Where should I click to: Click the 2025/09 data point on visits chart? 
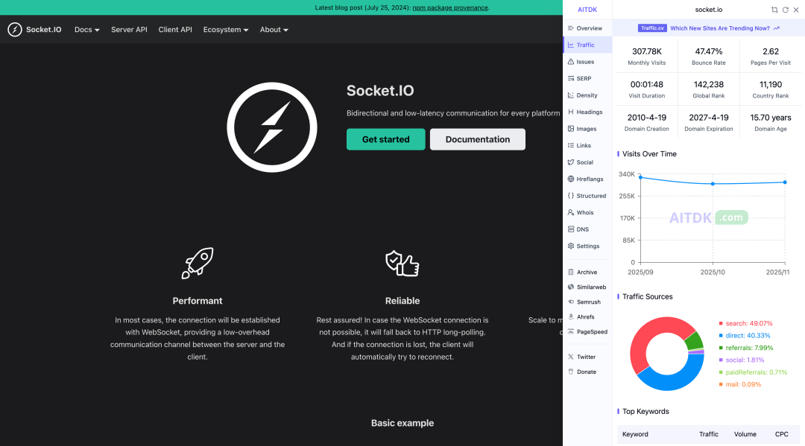coord(640,177)
